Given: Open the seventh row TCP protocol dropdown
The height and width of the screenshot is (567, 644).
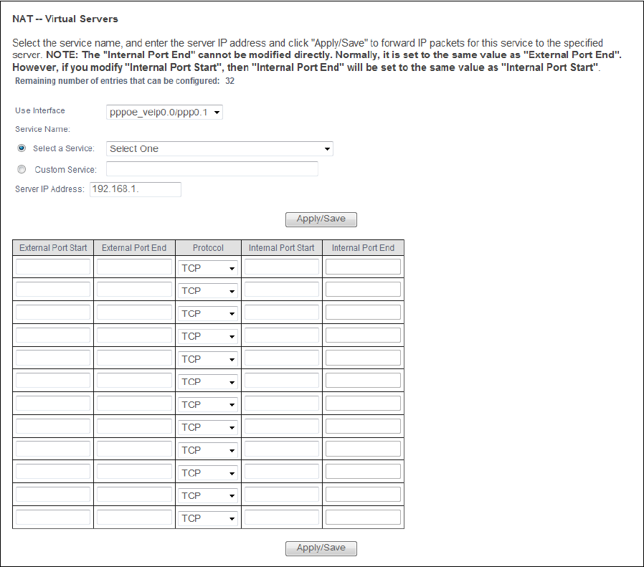Looking at the screenshot, I should 208,405.
